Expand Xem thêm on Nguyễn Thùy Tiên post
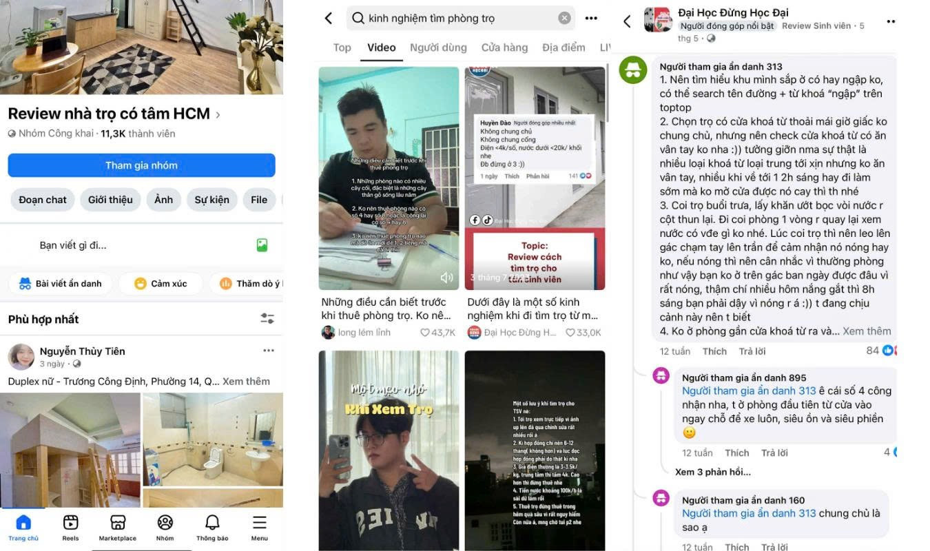 (246, 381)
